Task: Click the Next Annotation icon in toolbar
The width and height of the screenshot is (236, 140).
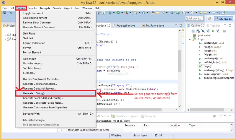Action: (x=183, y=13)
